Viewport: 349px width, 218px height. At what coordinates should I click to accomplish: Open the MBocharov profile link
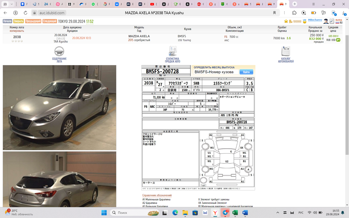[x=315, y=20]
